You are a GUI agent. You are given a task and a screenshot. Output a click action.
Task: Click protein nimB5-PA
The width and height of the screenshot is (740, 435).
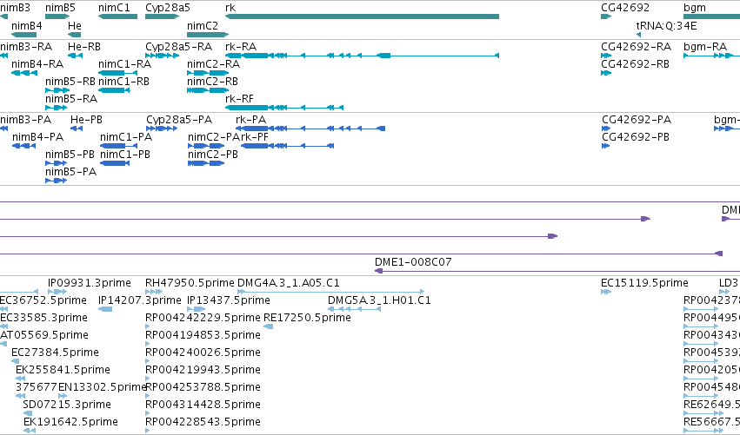(x=70, y=172)
